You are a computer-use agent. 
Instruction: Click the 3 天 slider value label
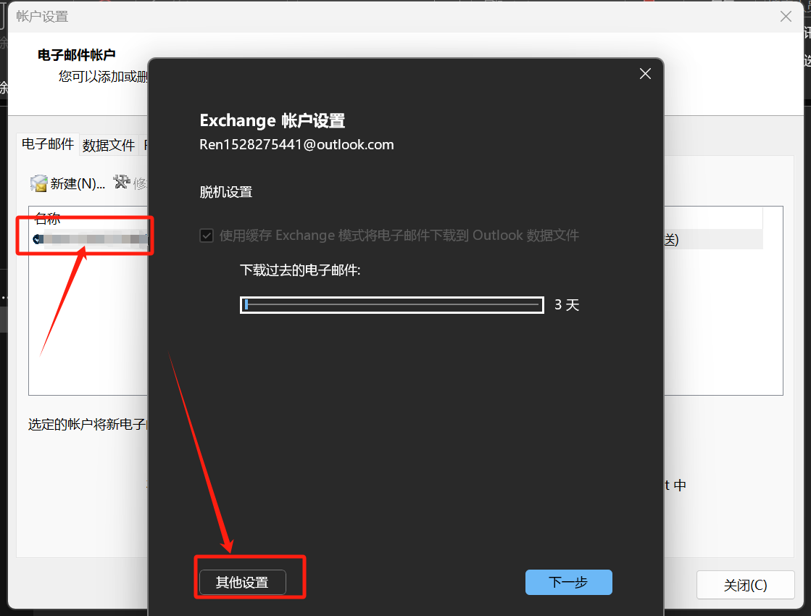click(567, 305)
